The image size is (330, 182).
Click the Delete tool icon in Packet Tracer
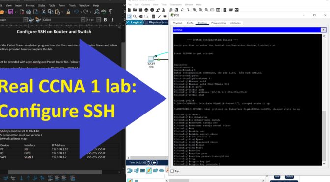pos(140,16)
